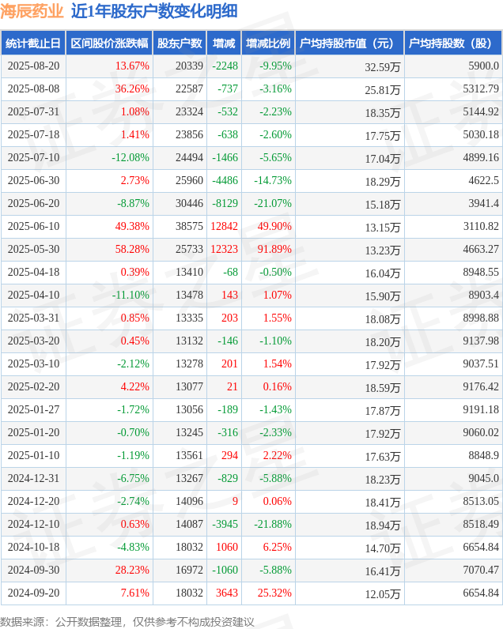The width and height of the screenshot is (503, 629).
Task: Click the 统计截止日 column header
Action: pos(33,43)
